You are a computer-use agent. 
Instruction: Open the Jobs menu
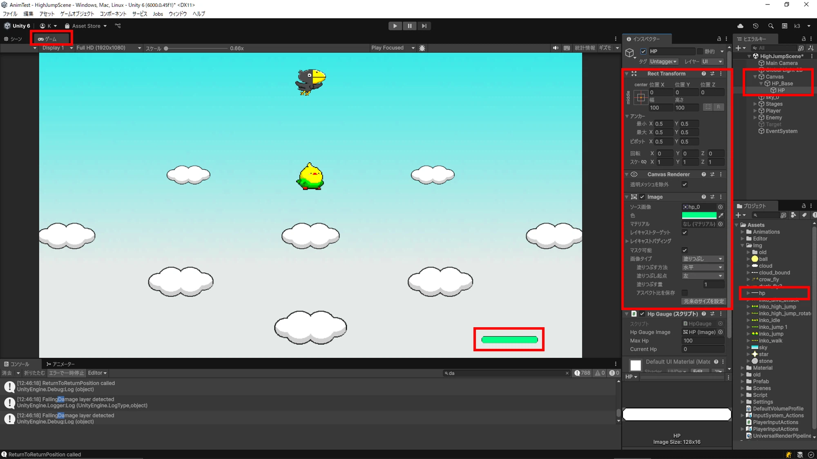pyautogui.click(x=158, y=14)
